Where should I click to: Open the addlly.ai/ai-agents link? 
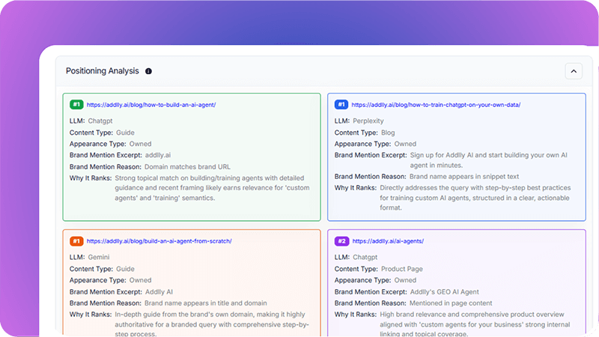[387, 241]
